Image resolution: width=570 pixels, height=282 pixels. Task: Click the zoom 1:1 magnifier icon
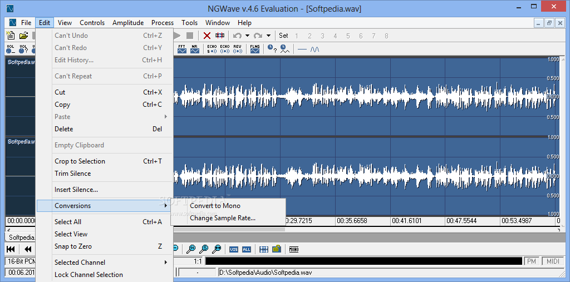point(191,249)
